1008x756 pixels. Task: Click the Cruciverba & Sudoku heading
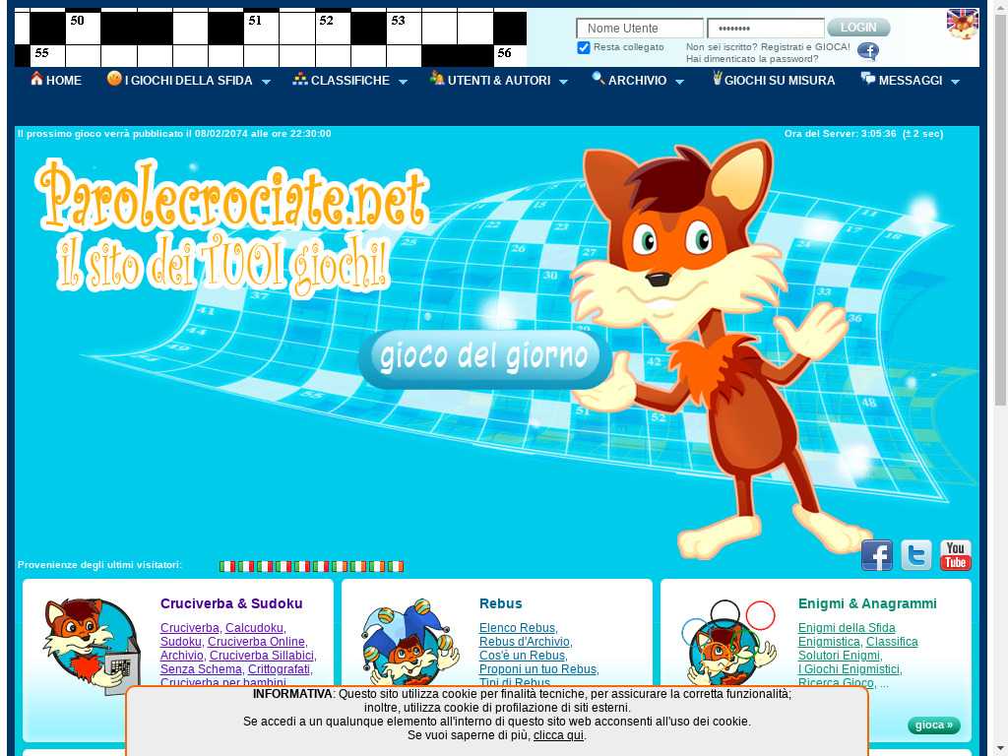point(231,603)
